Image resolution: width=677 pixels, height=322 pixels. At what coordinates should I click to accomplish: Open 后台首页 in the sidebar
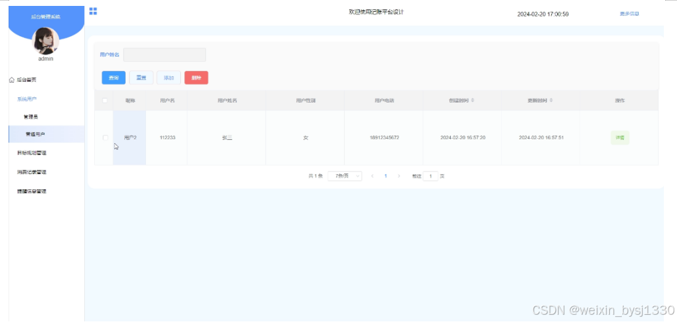click(26, 80)
